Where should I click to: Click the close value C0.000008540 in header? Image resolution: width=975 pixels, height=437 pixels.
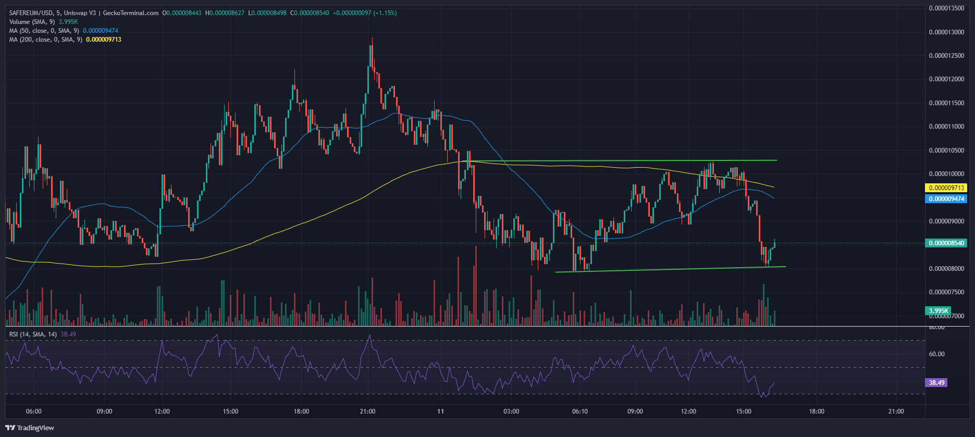pyautogui.click(x=310, y=13)
